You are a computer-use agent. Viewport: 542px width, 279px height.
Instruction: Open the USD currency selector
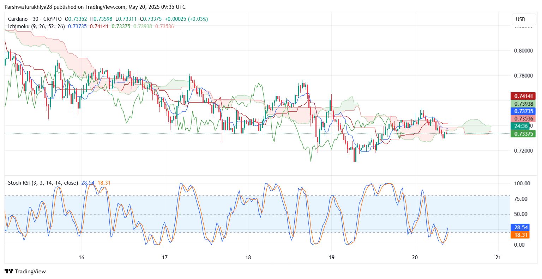click(520, 19)
